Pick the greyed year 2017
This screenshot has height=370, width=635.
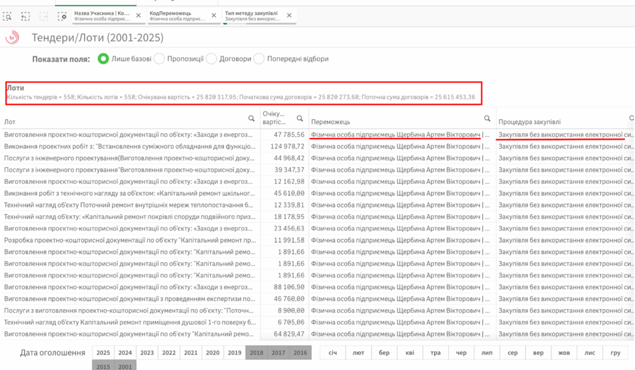[278, 353]
